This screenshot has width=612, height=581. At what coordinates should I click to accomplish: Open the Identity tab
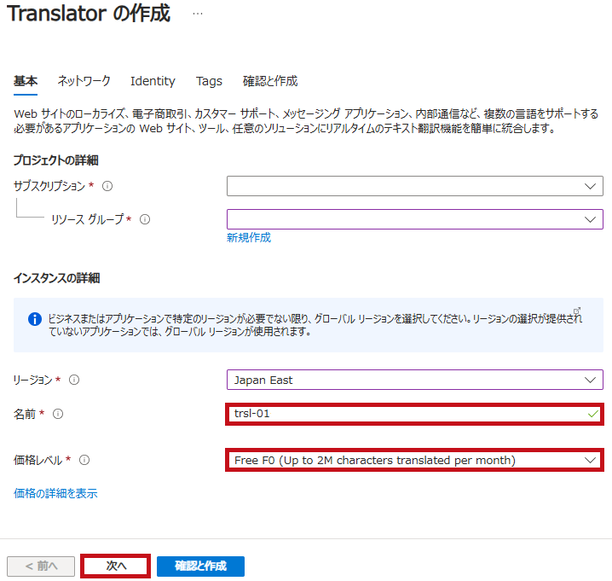pos(153,81)
